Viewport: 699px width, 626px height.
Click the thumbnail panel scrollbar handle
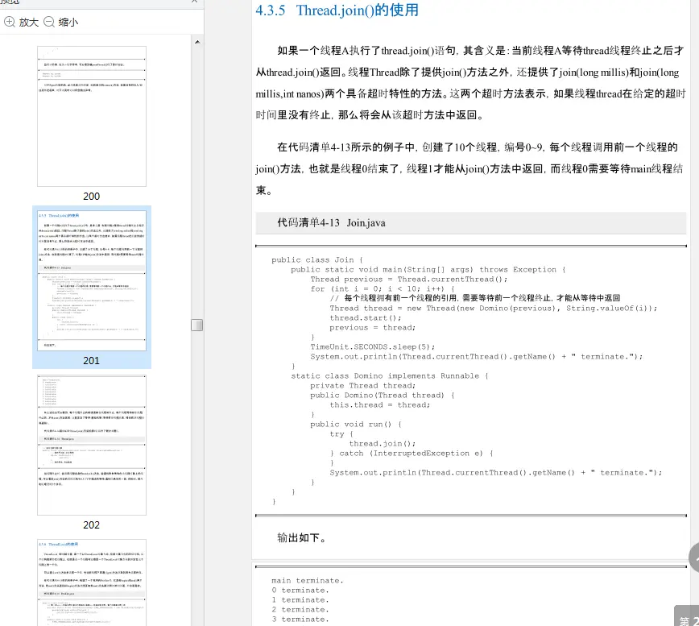pyautogui.click(x=197, y=325)
